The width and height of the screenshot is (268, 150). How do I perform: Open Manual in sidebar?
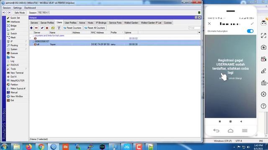14,92
